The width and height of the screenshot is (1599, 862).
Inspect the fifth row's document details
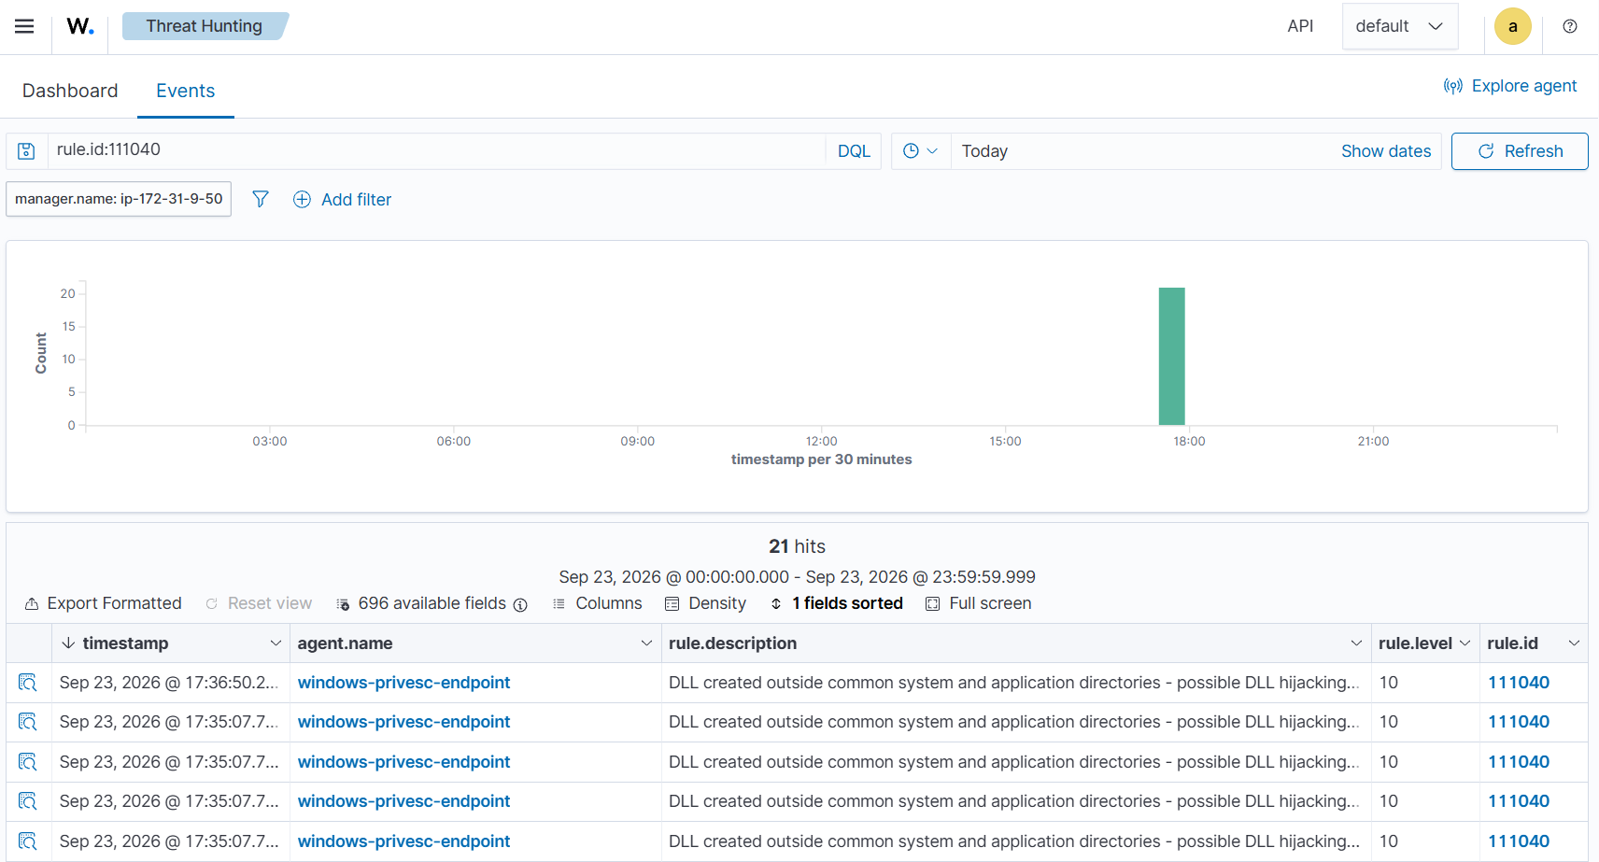[28, 841]
